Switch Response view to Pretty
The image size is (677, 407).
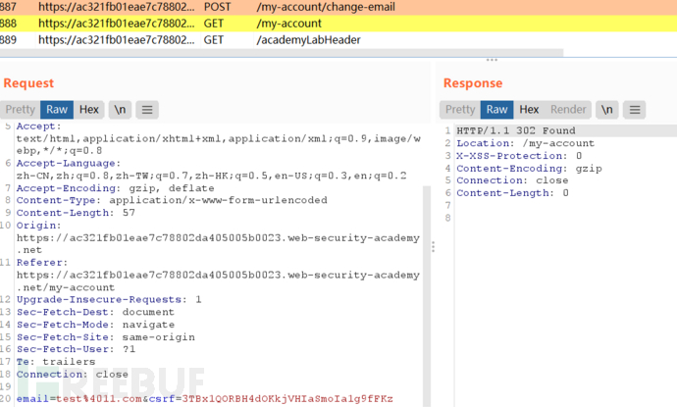click(460, 109)
